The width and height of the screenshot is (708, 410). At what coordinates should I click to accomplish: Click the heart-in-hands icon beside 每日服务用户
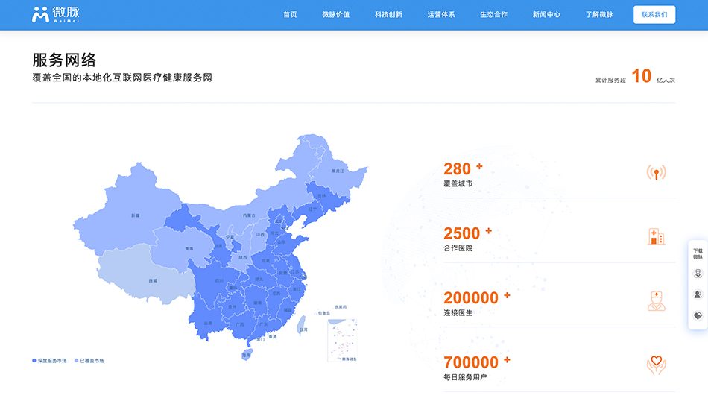(x=656, y=365)
